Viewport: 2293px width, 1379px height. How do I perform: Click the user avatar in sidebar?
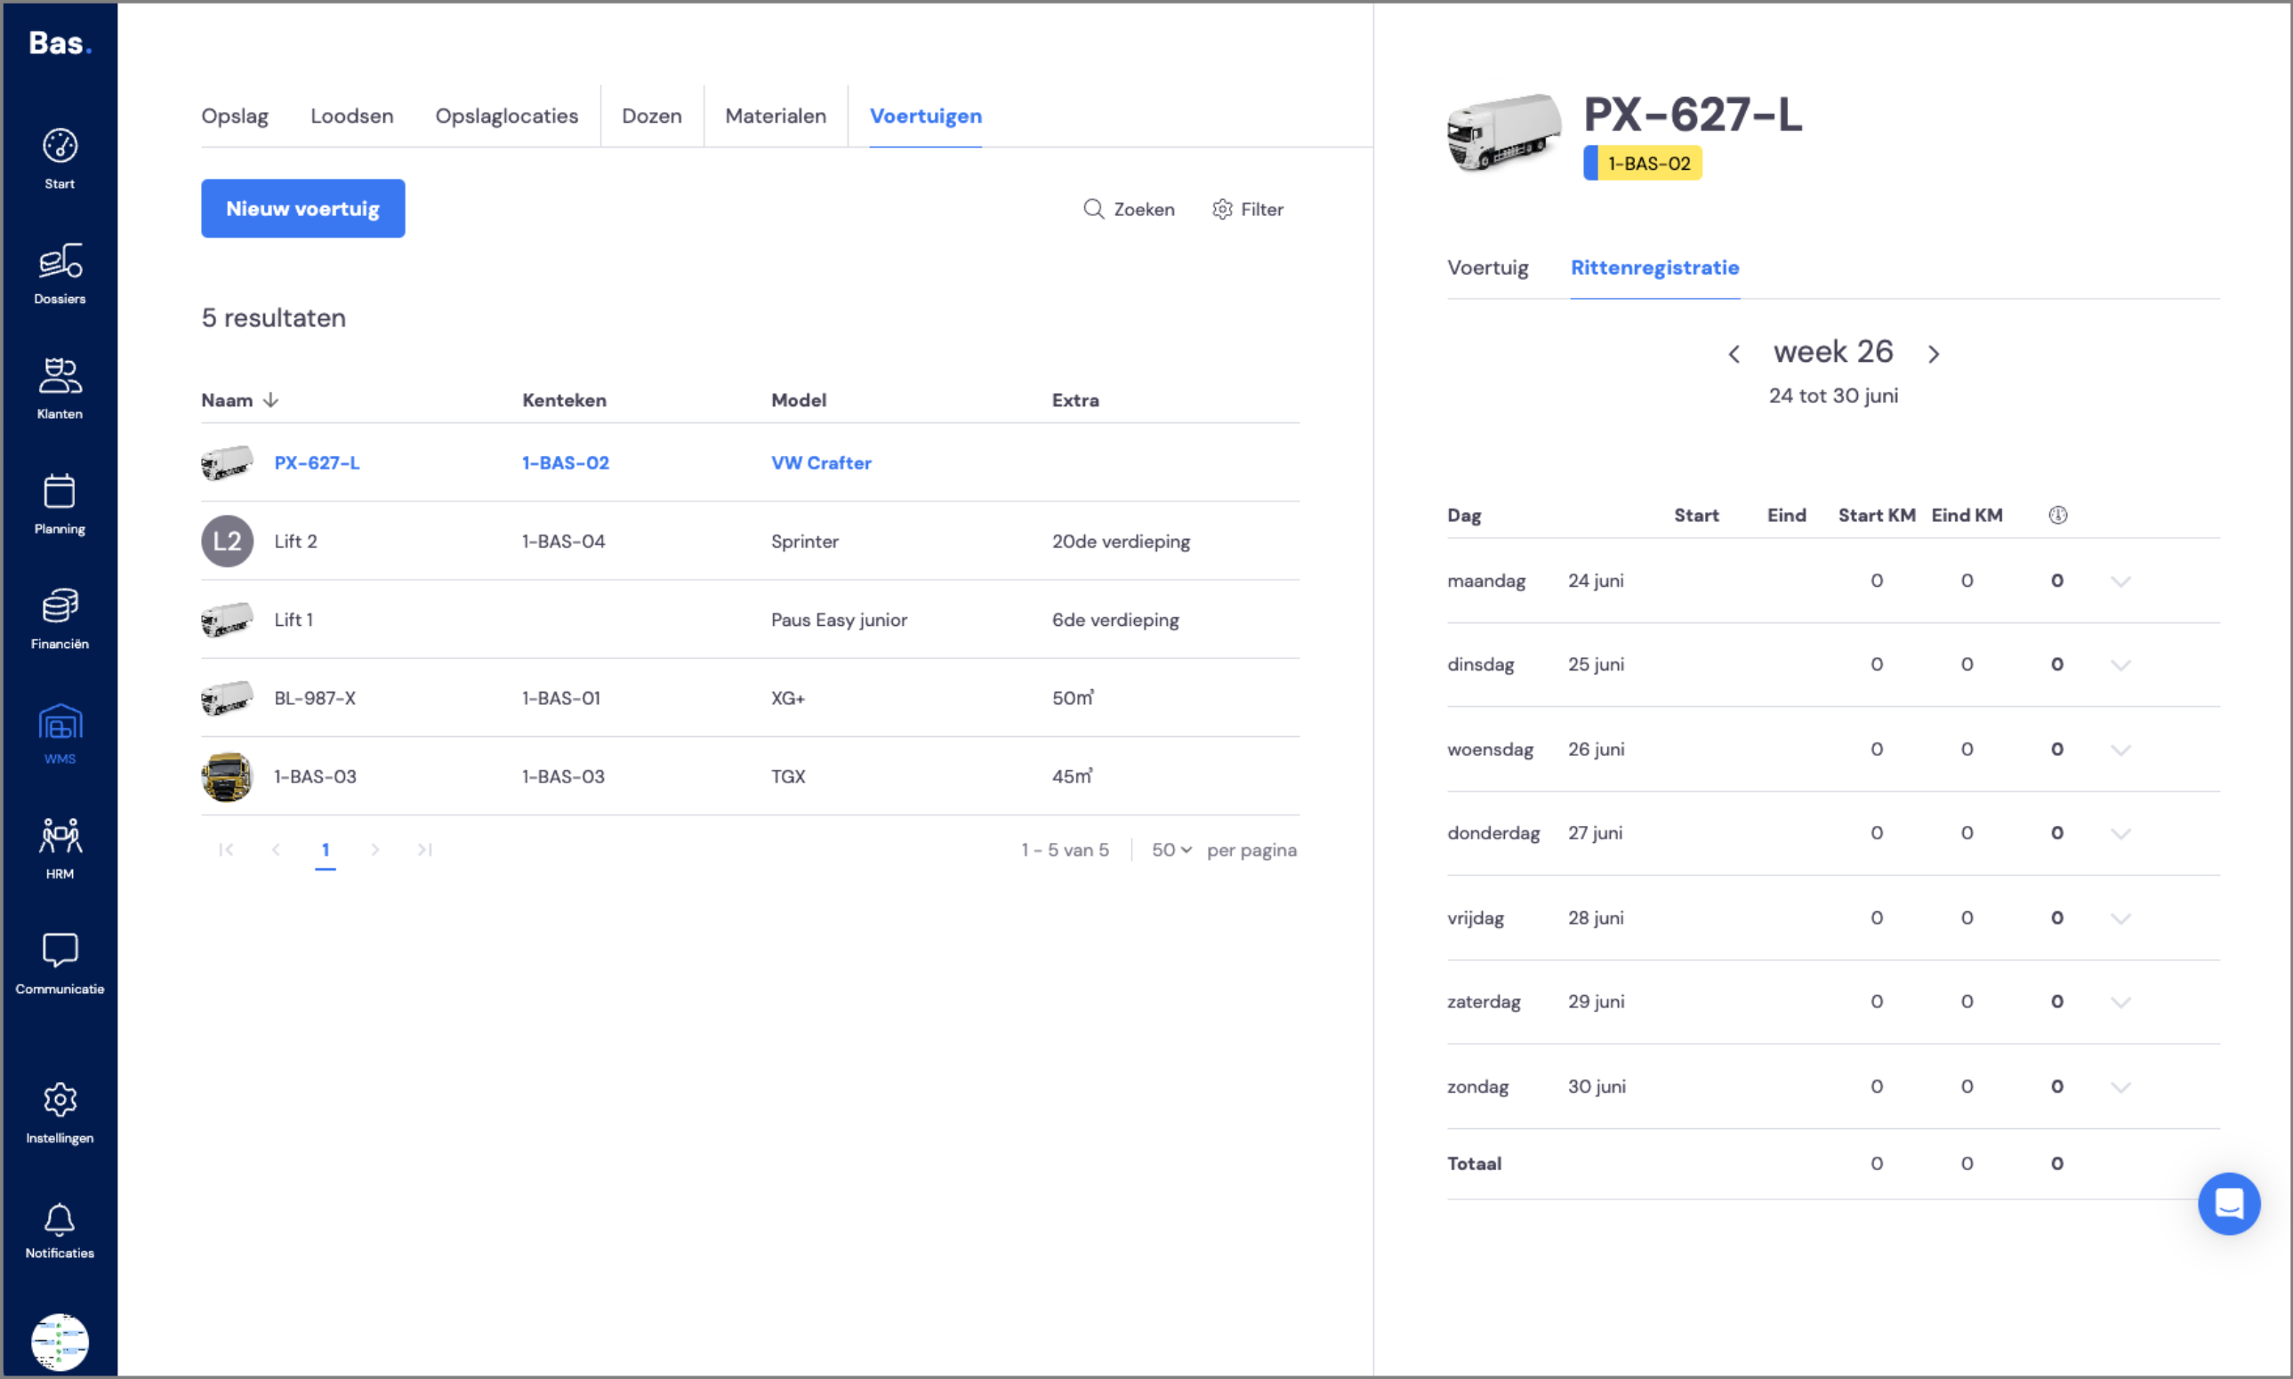pos(60,1342)
